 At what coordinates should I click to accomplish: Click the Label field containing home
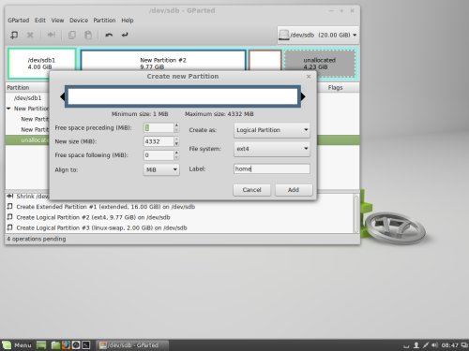272,168
